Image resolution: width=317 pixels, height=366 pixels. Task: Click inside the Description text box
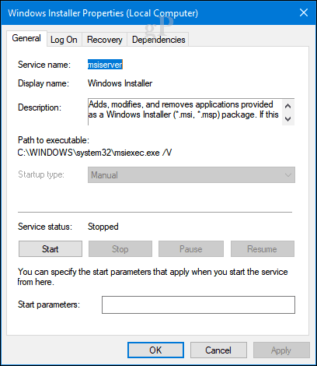(x=185, y=112)
